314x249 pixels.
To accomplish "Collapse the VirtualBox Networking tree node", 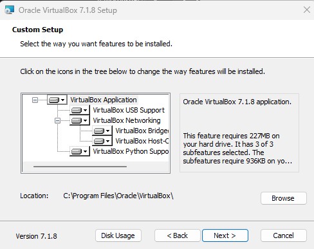I will tap(57, 120).
